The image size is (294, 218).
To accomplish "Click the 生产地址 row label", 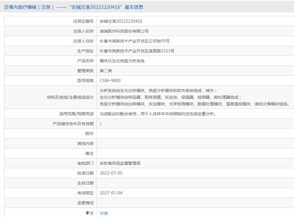I will [85, 51].
